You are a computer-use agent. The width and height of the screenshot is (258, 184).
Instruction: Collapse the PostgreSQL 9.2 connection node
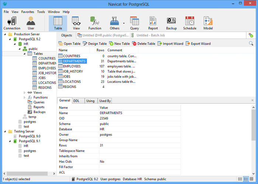(10, 39)
